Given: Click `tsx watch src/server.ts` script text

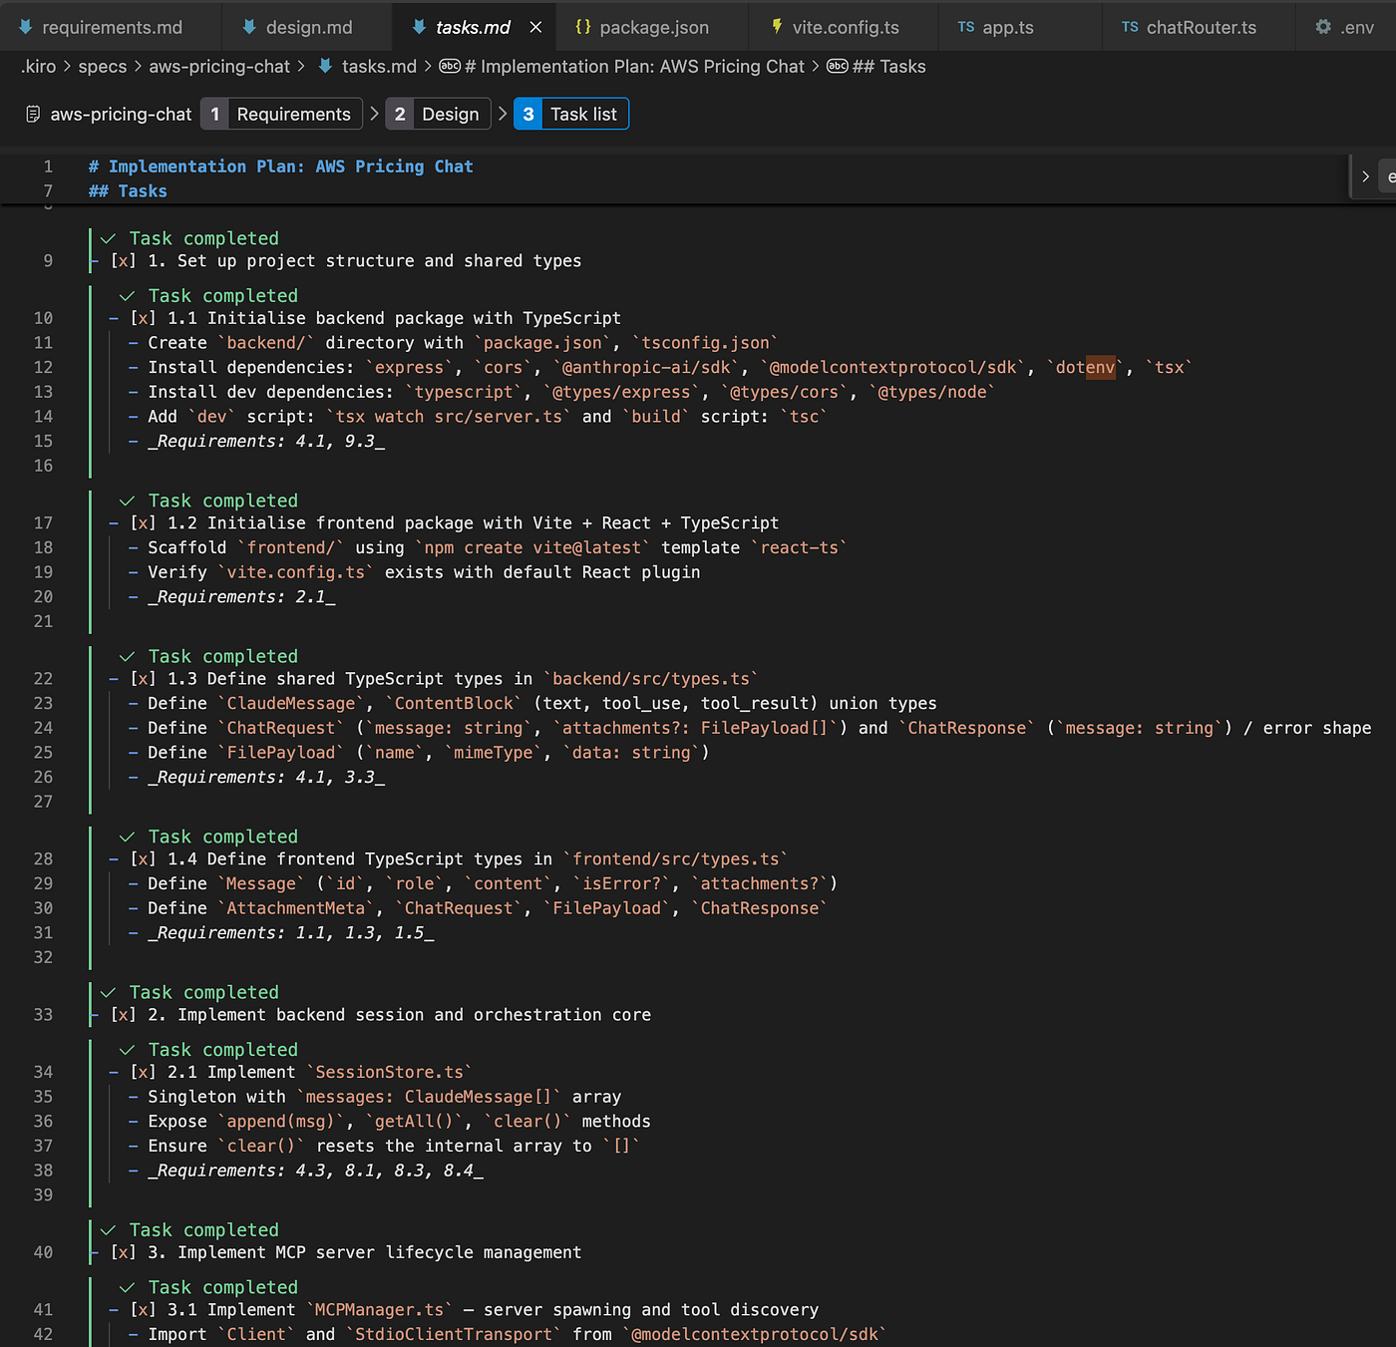Looking at the screenshot, I should coord(449,417).
